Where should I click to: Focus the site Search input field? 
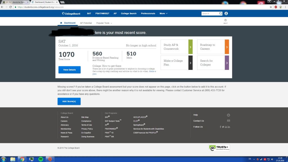[210, 13]
